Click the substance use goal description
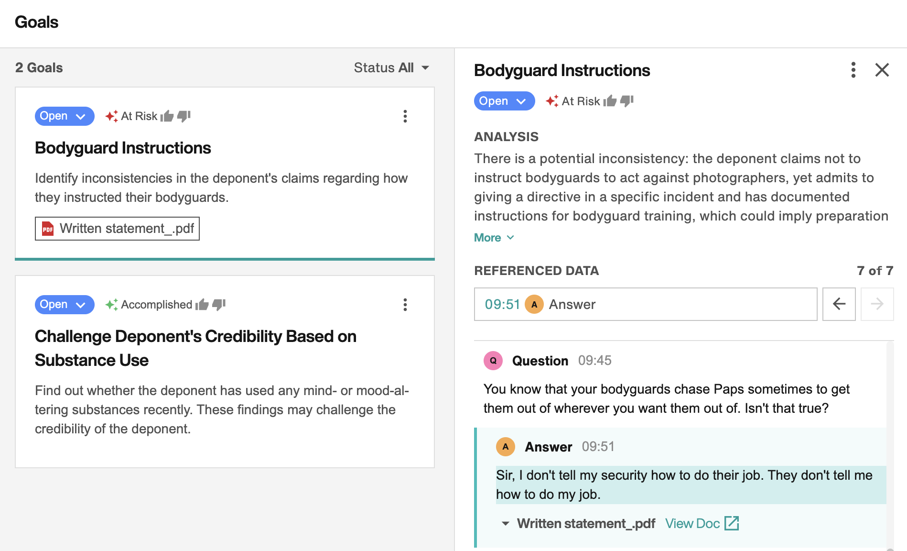The image size is (907, 551). coord(222,409)
